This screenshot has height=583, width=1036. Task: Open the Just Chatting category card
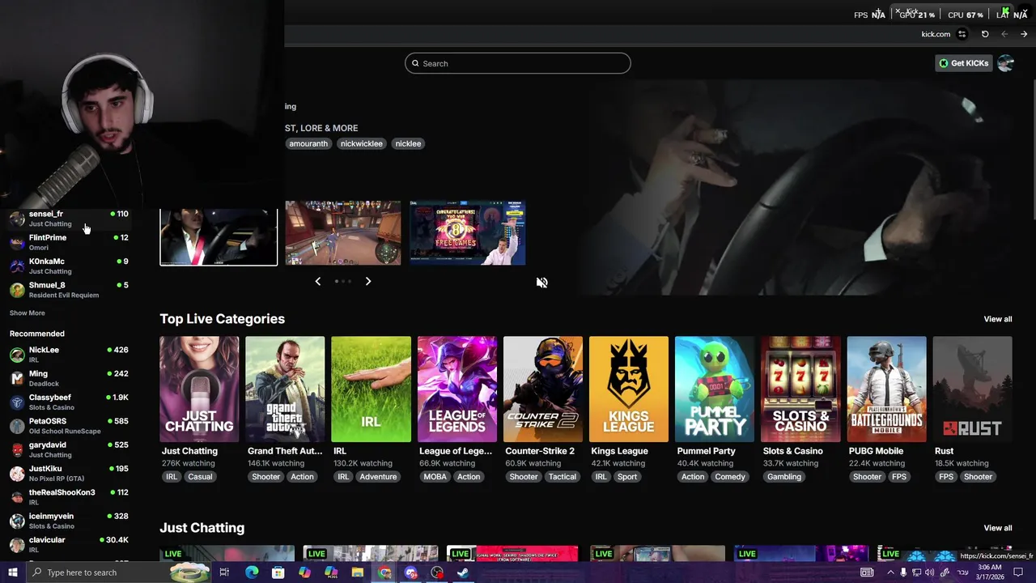pyautogui.click(x=199, y=389)
